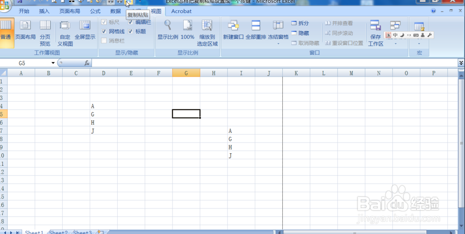Screen dimensions: 465x234
Task: Click cell D5 containing G
Action: pos(104,114)
